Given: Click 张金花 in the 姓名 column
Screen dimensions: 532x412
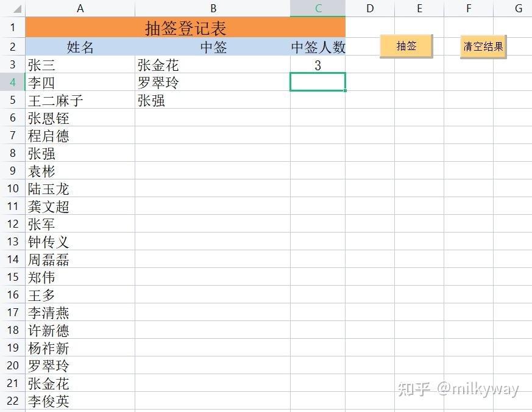Looking at the screenshot, I should pyautogui.click(x=49, y=383).
